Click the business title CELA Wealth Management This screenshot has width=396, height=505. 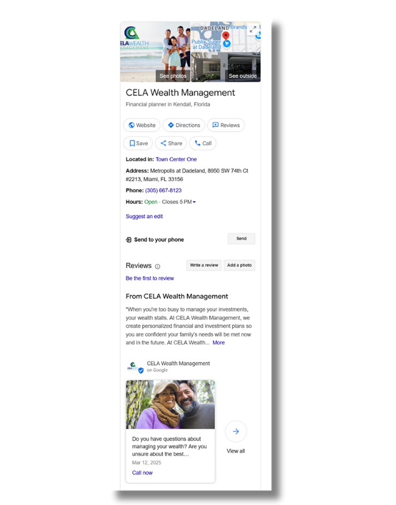coord(180,93)
